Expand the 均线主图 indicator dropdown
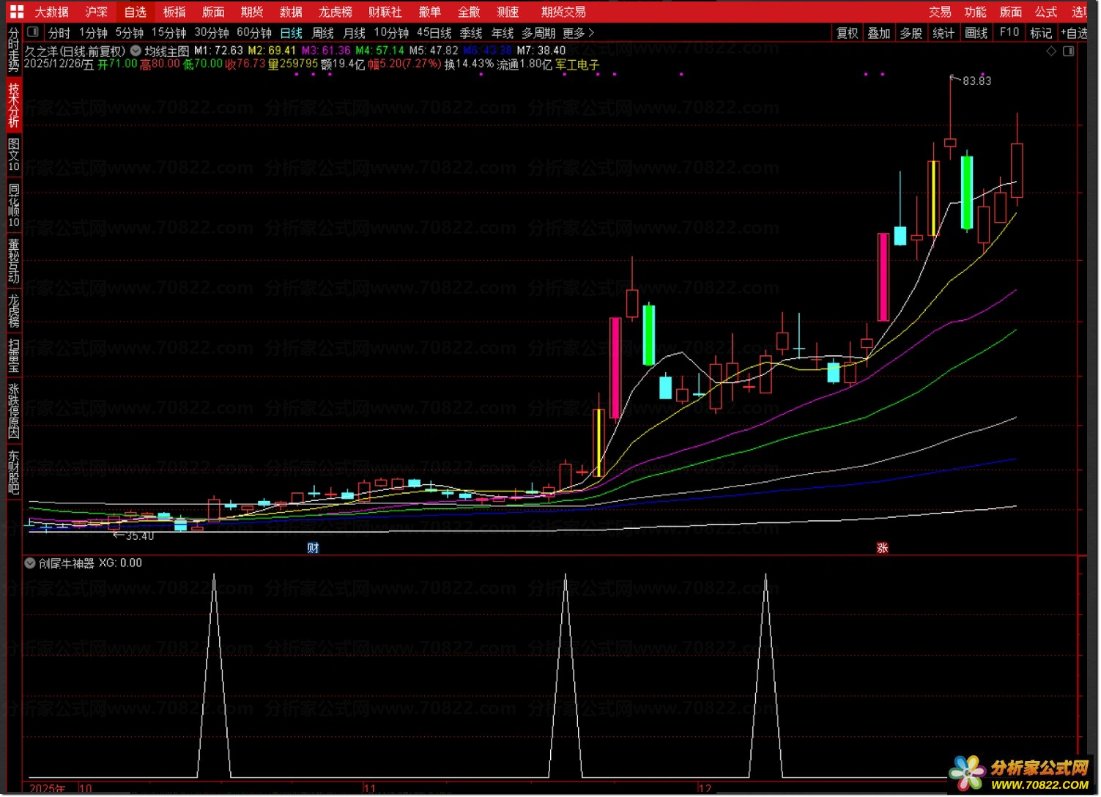 tap(136, 51)
